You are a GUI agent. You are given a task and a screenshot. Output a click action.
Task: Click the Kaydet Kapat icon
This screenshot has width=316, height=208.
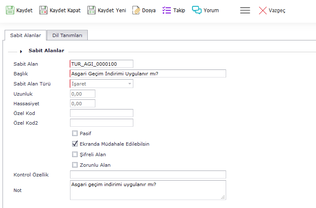(x=43, y=10)
